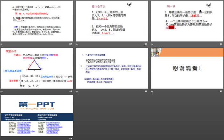Click the animation star icon under slide 39

152,44
